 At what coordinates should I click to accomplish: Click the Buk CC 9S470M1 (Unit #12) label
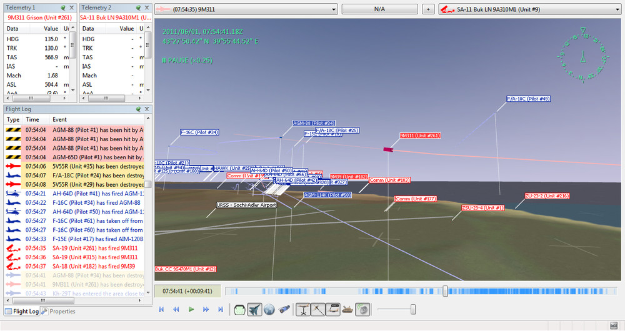[186, 269]
